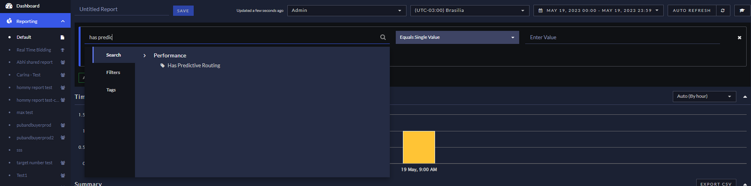Open the hommy report test entry

coord(34,88)
